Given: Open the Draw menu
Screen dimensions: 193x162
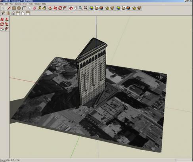Looking at the screenshot, I should 25,4.
